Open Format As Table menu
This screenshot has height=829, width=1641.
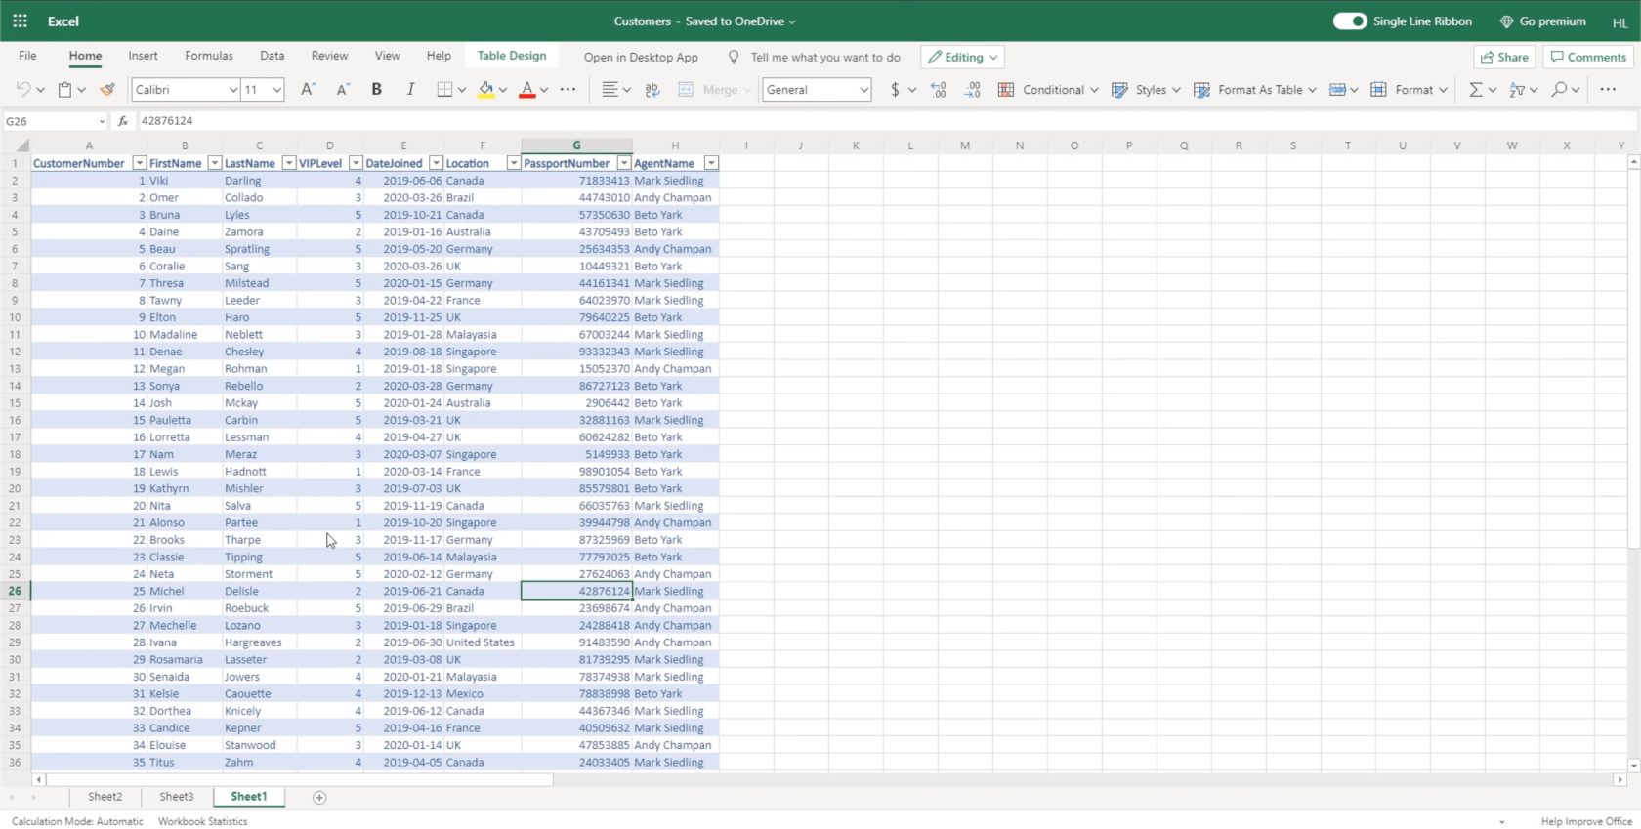pyautogui.click(x=1254, y=89)
